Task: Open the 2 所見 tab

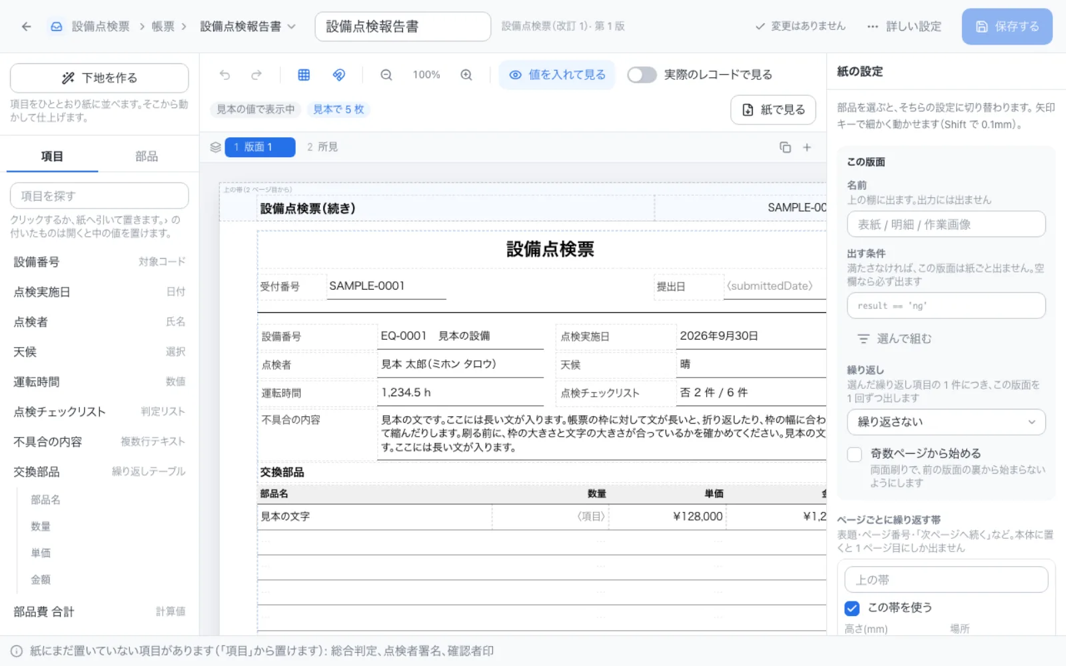Action: pyautogui.click(x=322, y=147)
